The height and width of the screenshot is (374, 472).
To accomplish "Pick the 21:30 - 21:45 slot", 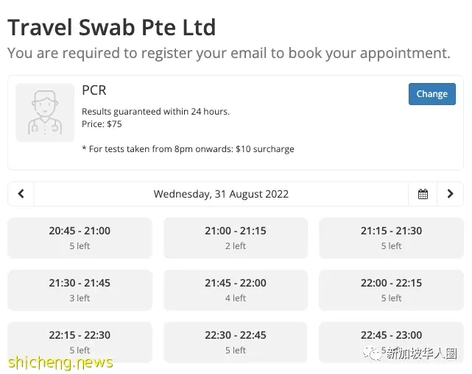I will [80, 290].
